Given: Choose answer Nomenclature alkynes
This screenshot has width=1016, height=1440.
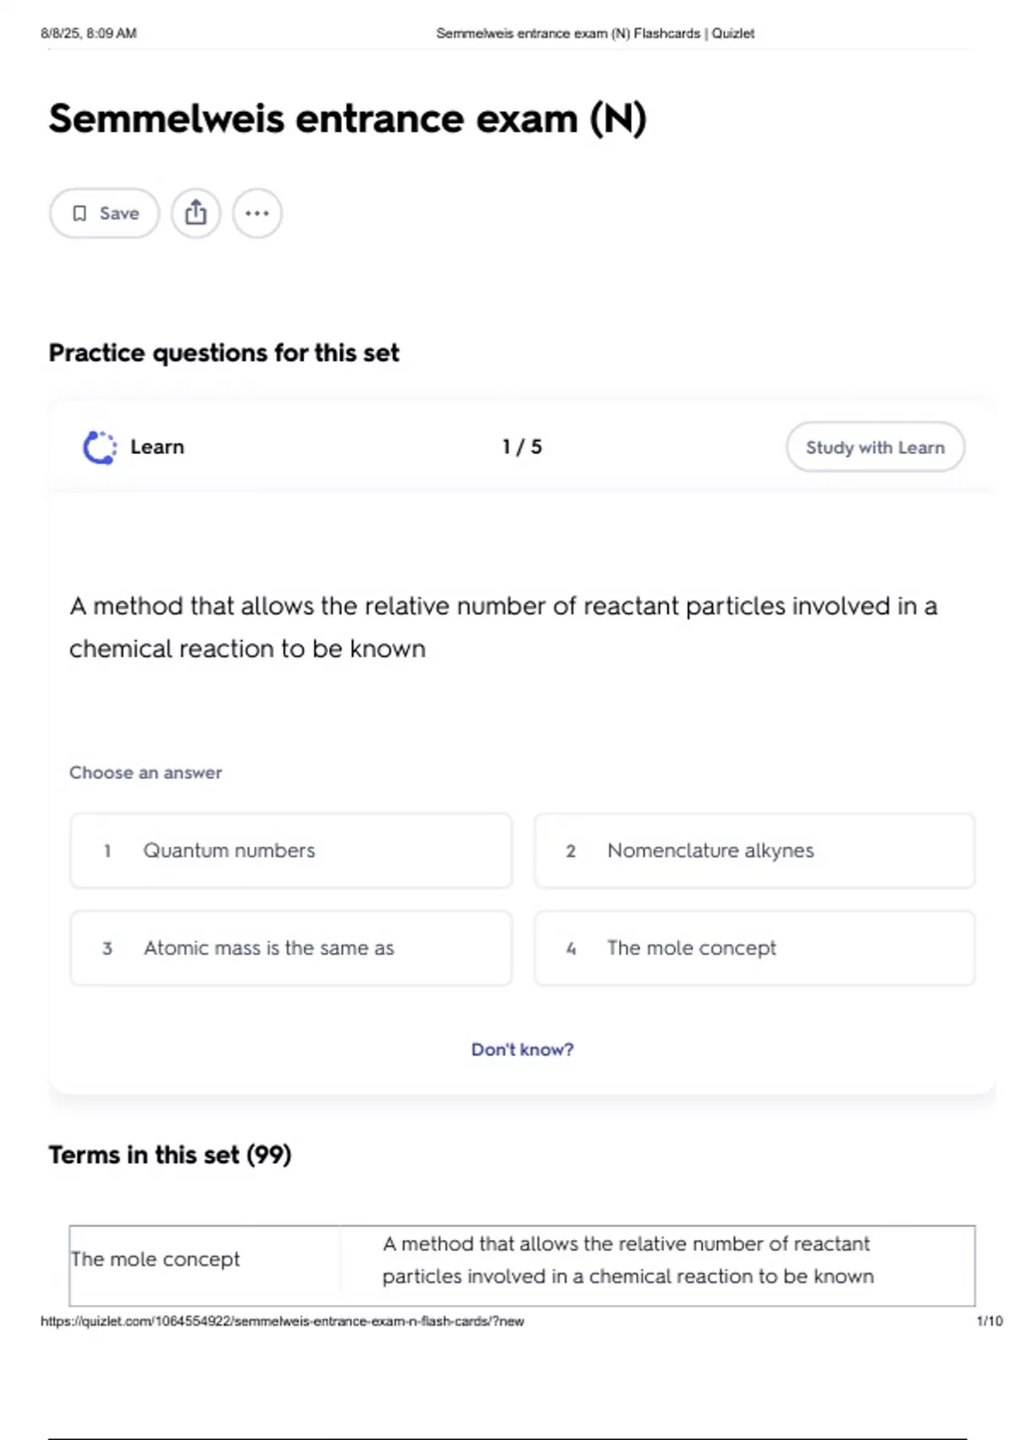Looking at the screenshot, I should click(754, 850).
